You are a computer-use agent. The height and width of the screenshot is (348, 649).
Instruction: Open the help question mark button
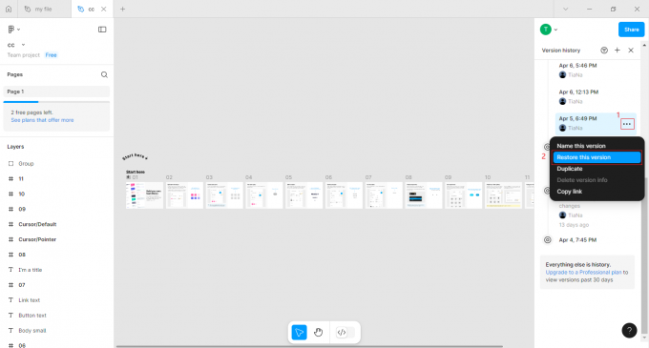(x=629, y=330)
